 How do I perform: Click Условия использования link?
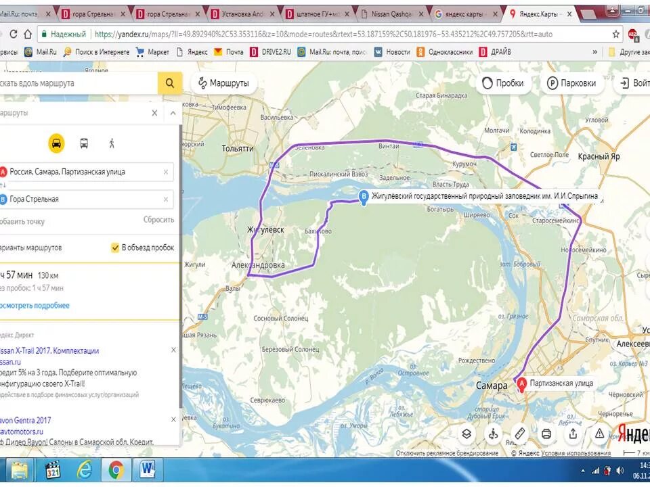(x=576, y=453)
